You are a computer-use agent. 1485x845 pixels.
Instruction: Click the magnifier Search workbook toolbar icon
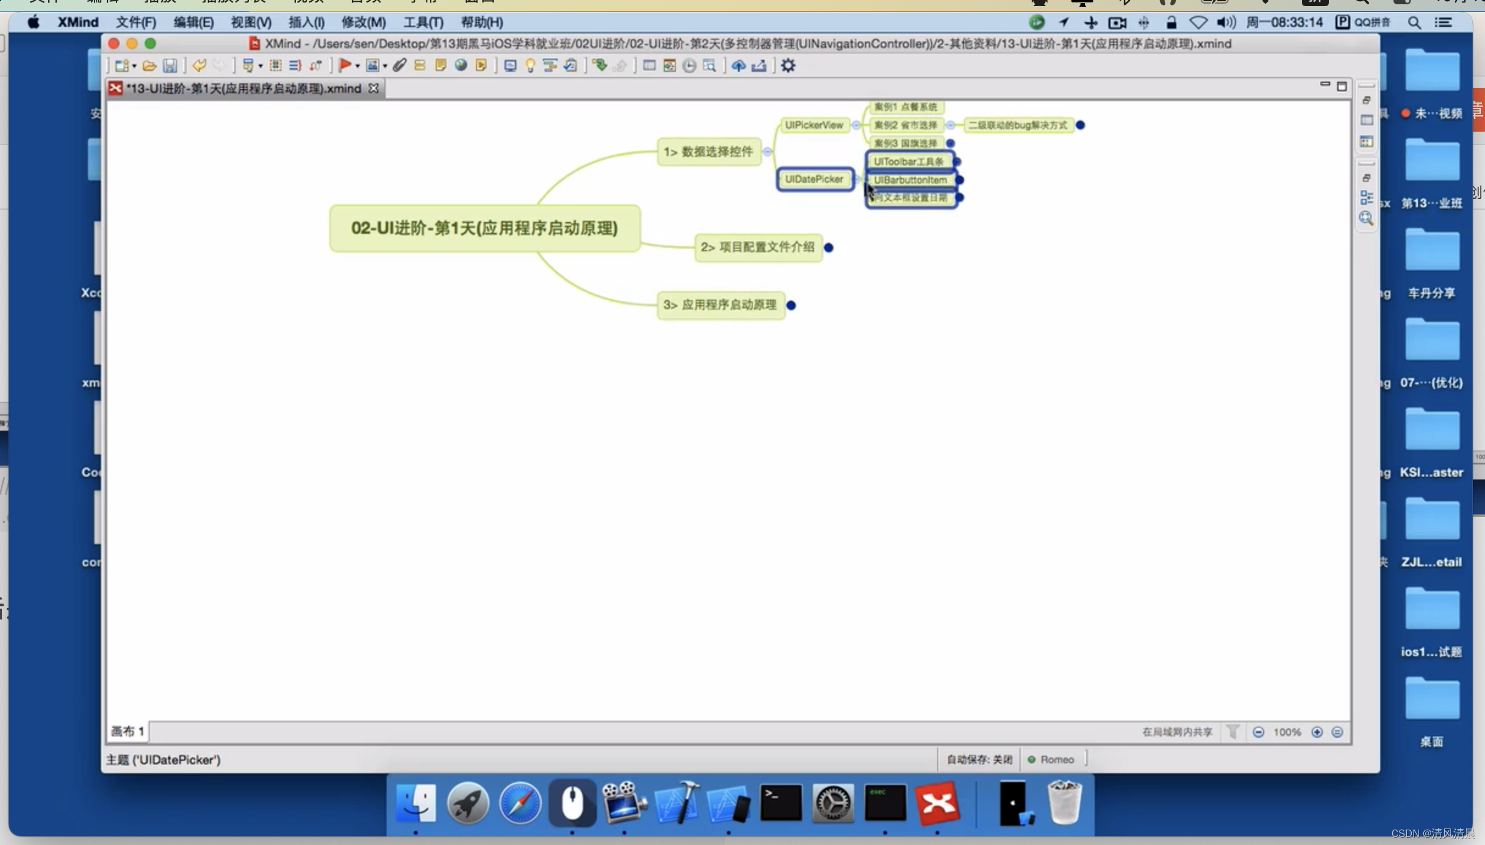(710, 65)
